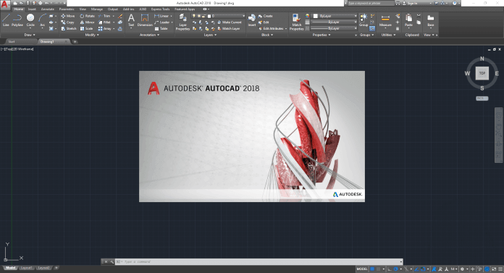The width and height of the screenshot is (504, 273).
Task: Click the command line input field
Action: pyautogui.click(x=259, y=261)
